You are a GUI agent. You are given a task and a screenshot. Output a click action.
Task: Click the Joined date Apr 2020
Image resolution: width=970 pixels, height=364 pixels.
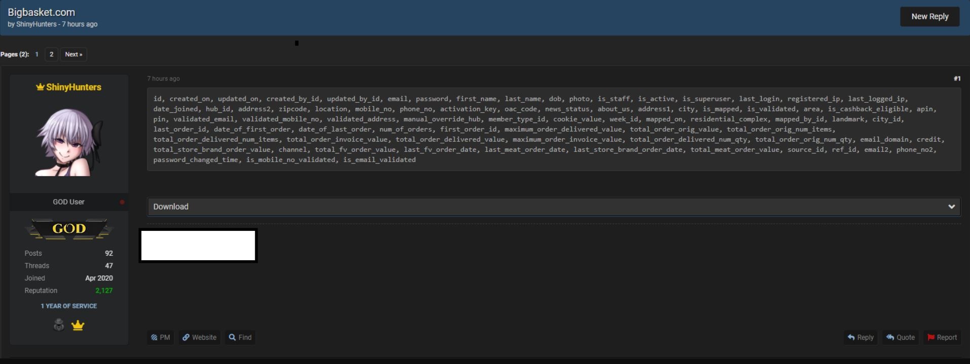[x=99, y=278]
